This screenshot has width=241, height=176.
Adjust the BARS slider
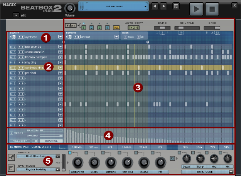[162, 28]
